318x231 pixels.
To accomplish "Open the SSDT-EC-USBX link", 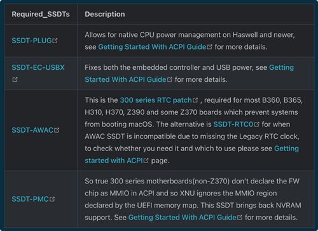I will (x=38, y=67).
